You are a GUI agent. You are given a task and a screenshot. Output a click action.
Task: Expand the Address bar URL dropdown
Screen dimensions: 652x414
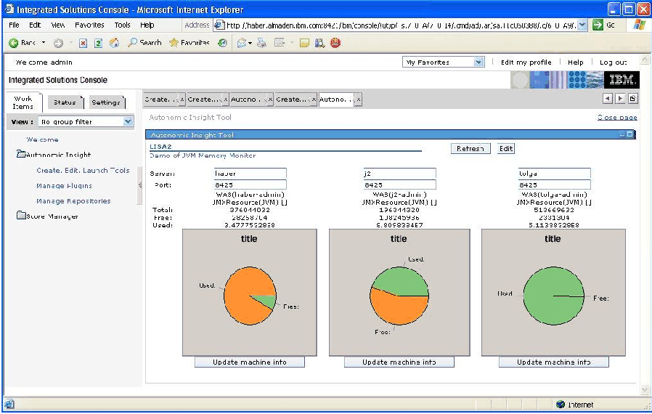point(582,25)
